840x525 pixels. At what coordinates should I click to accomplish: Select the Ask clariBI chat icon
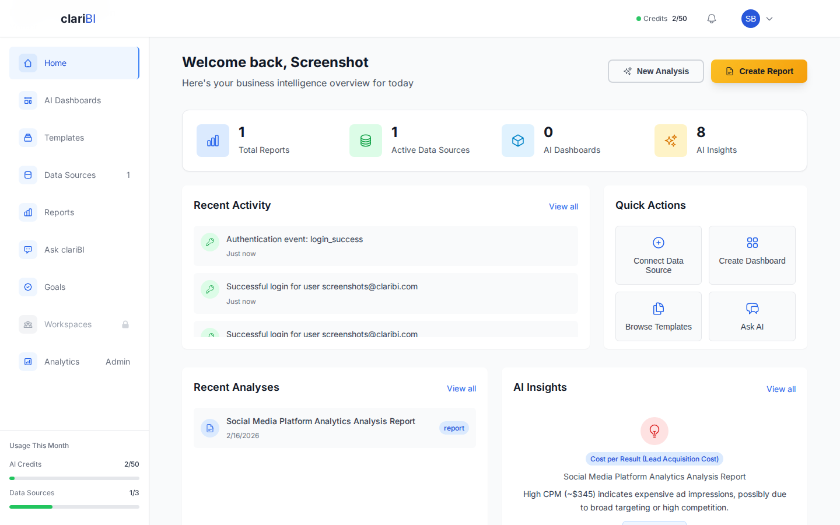point(28,250)
